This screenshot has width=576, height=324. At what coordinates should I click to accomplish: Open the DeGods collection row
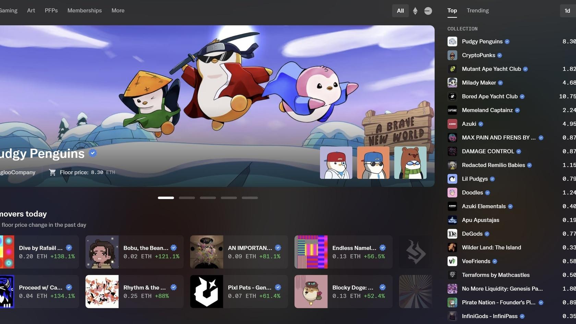pyautogui.click(x=512, y=234)
